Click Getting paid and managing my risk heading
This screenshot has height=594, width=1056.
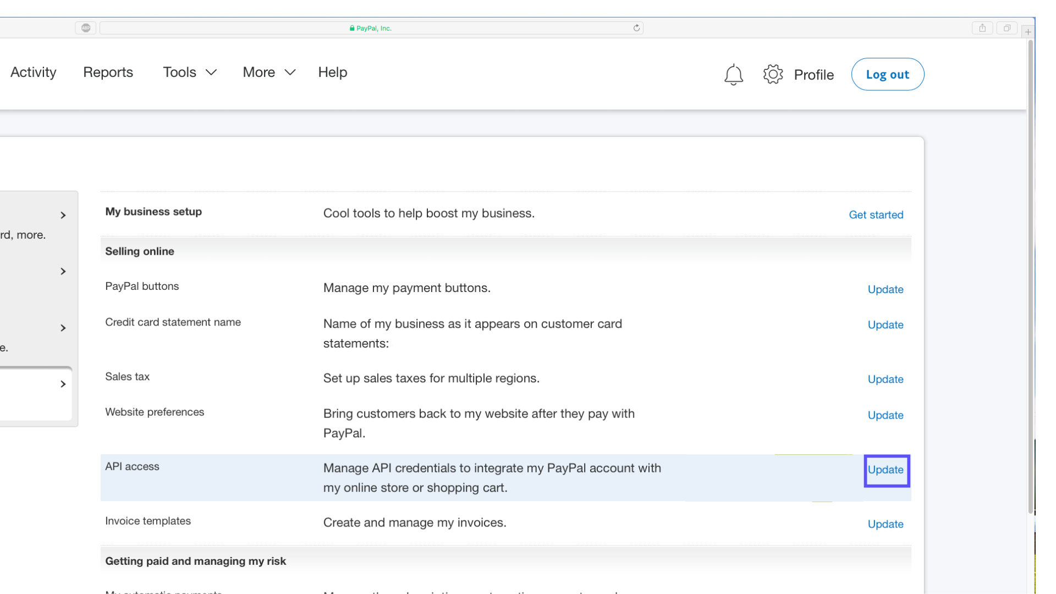pyautogui.click(x=195, y=561)
